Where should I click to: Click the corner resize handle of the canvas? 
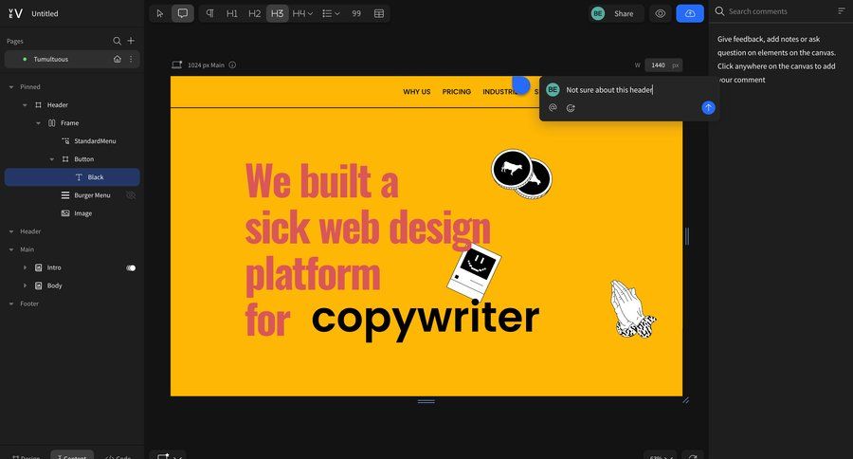(x=685, y=401)
